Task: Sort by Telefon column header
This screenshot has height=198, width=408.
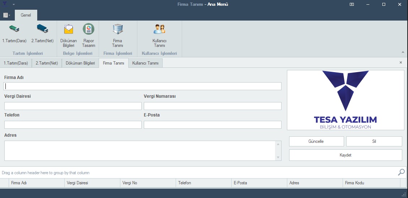Action: [203, 183]
